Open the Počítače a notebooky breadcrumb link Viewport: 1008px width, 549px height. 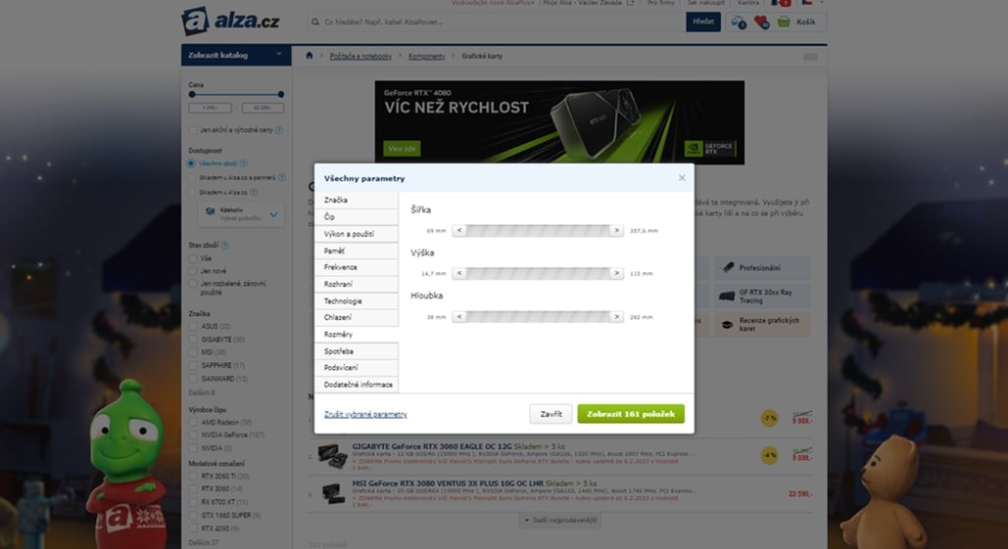360,57
